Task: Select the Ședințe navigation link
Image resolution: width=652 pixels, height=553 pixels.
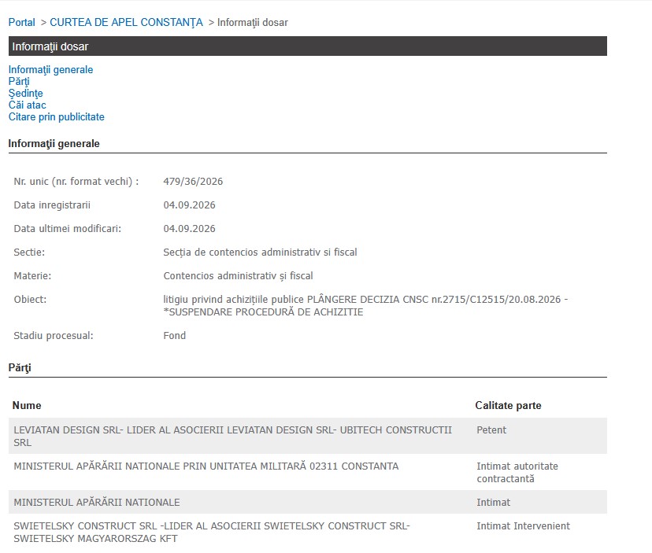Action: [25, 93]
